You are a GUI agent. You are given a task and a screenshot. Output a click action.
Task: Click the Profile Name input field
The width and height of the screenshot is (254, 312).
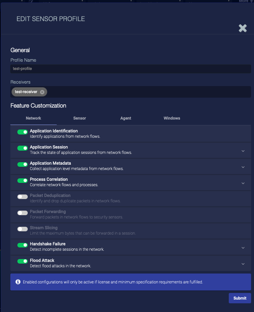[131, 69]
